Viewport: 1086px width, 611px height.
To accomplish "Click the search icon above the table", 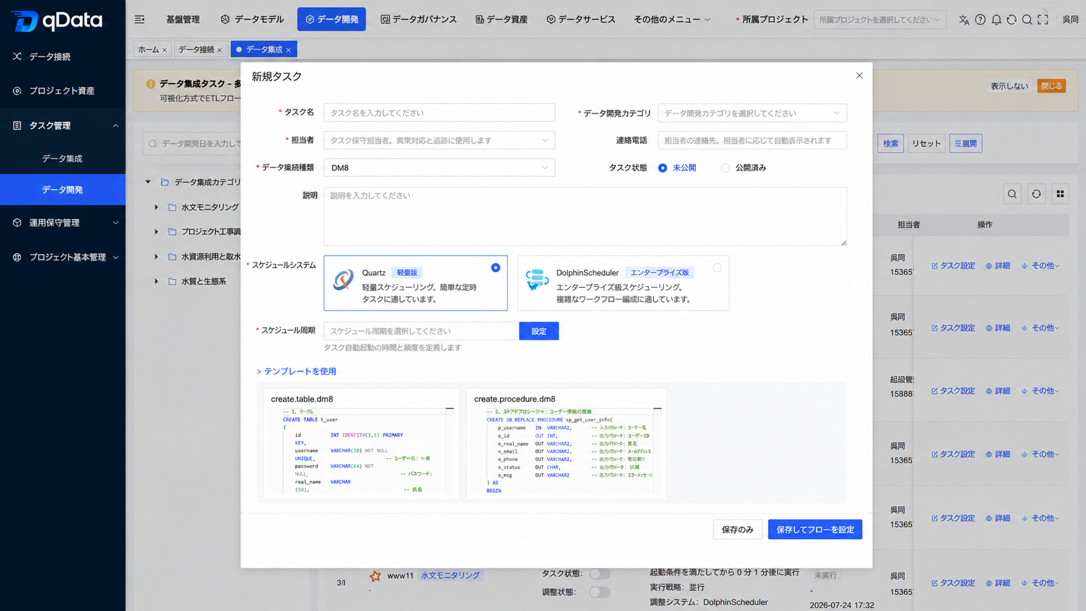I will [x=1012, y=194].
